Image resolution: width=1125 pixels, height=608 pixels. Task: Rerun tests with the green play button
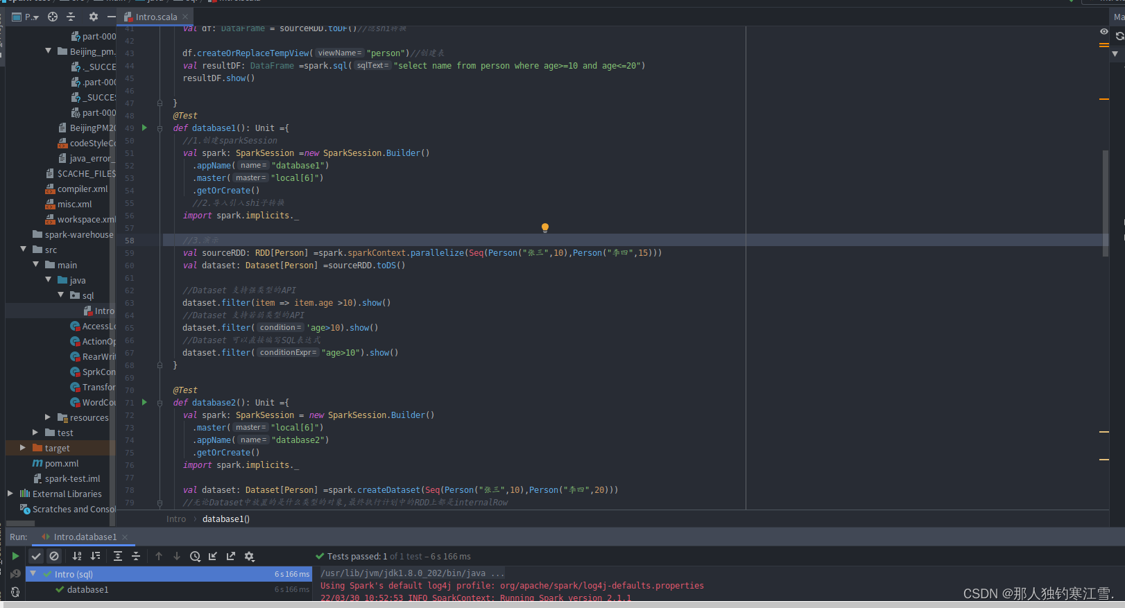(15, 556)
